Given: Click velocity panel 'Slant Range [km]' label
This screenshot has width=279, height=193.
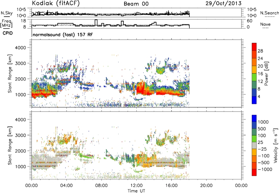Looking at the screenshot, I should (x=10, y=146).
